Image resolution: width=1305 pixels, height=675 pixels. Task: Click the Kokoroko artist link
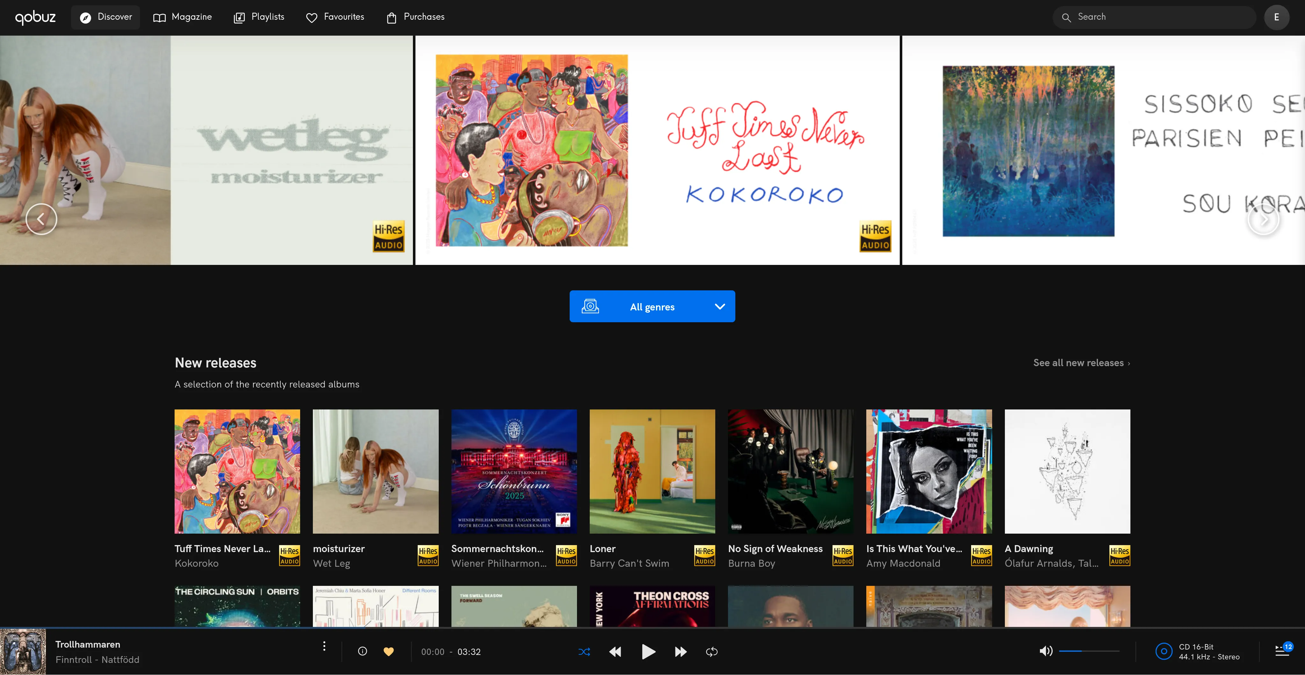[197, 563]
